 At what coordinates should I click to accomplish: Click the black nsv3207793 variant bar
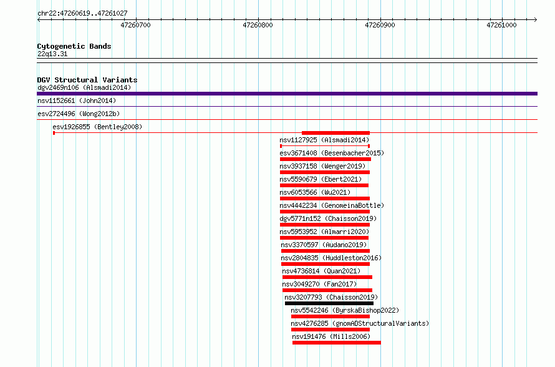coord(329,303)
